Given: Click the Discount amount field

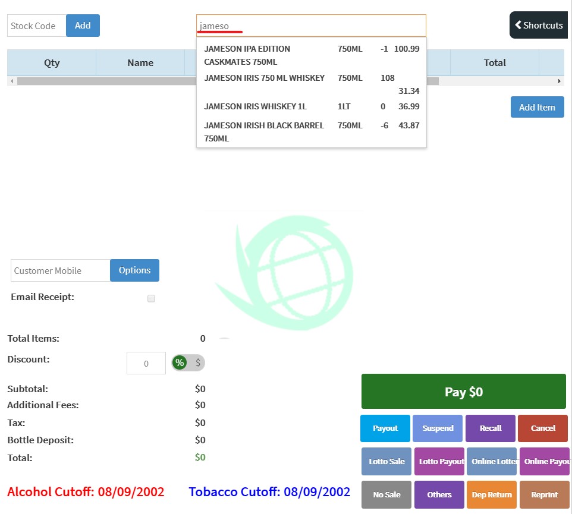Looking at the screenshot, I should click(x=146, y=364).
